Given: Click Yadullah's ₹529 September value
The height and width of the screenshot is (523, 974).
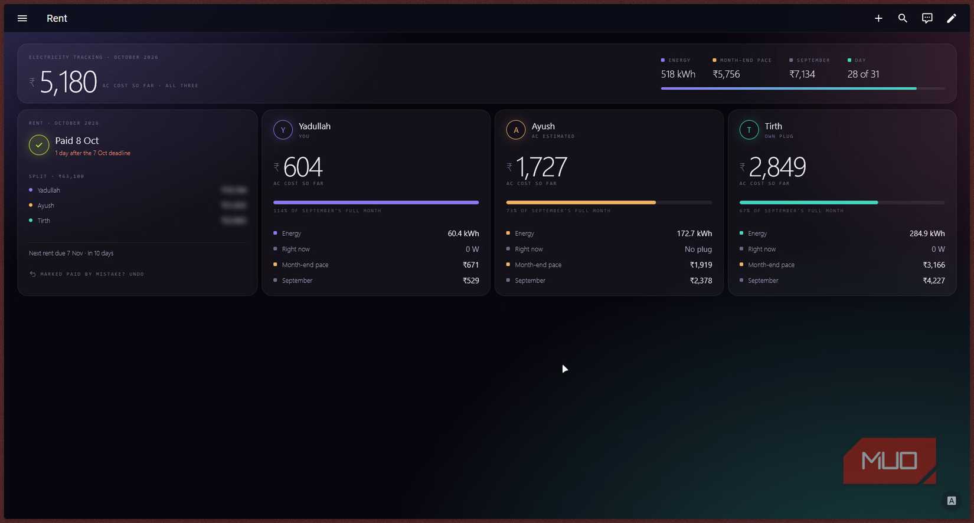Looking at the screenshot, I should tap(470, 281).
